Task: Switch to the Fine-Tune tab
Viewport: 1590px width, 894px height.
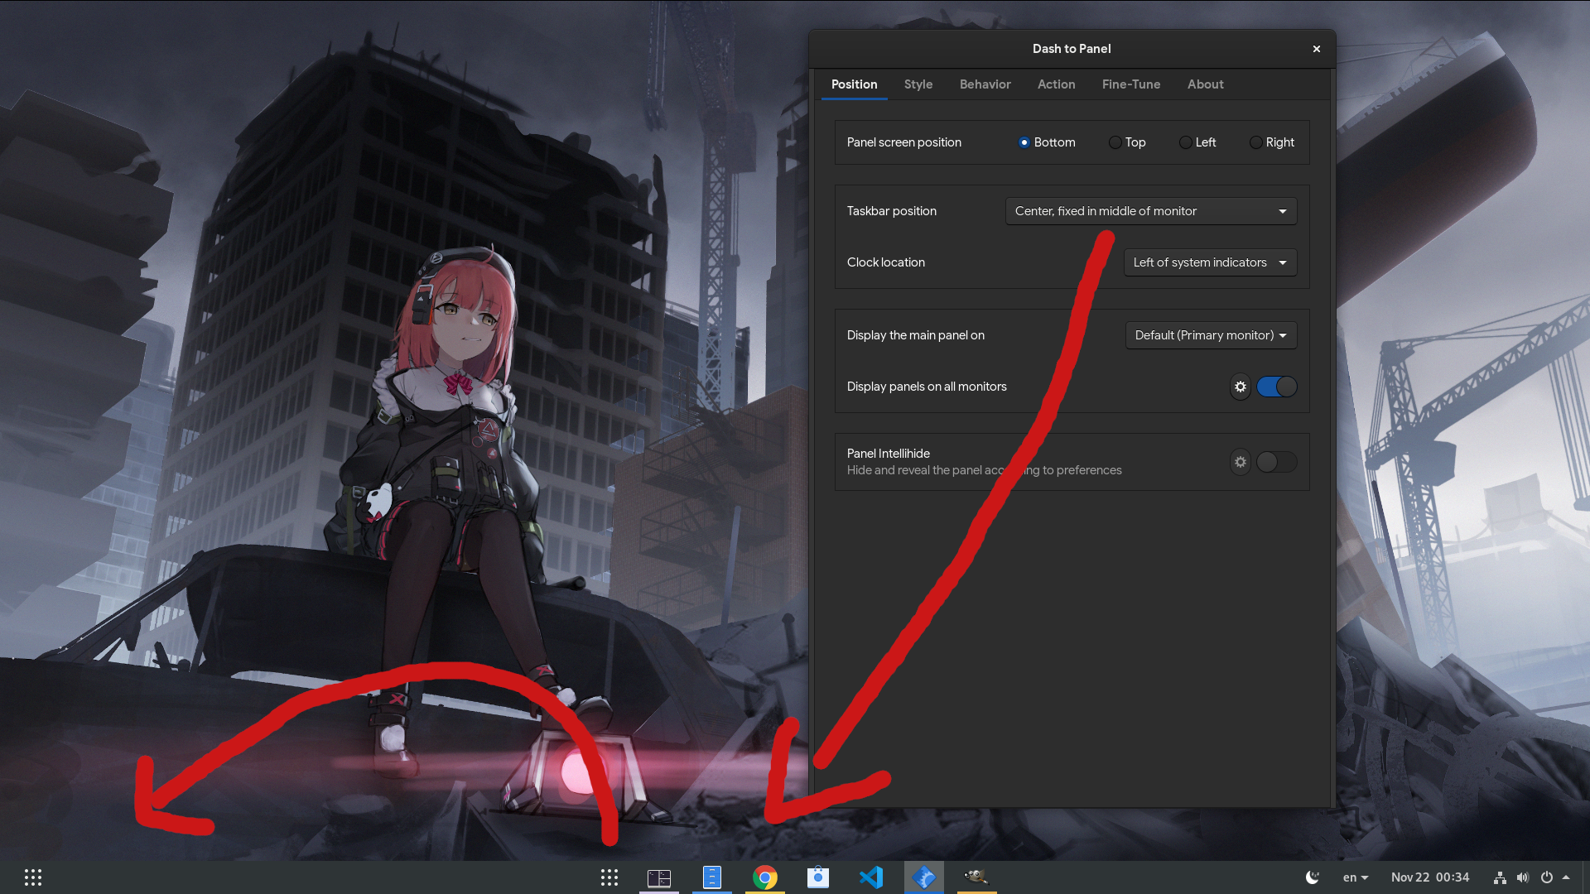Action: tap(1131, 84)
